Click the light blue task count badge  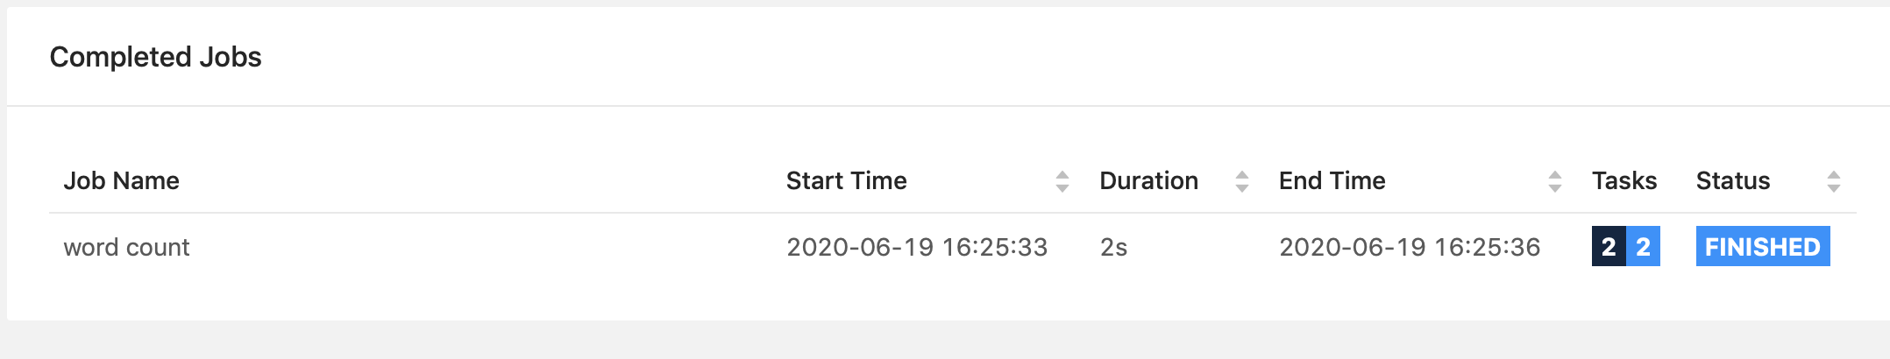[x=1644, y=246]
